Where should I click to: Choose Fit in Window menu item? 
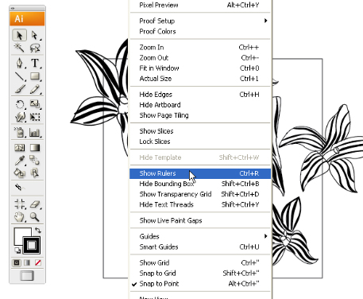pyautogui.click(x=200, y=68)
